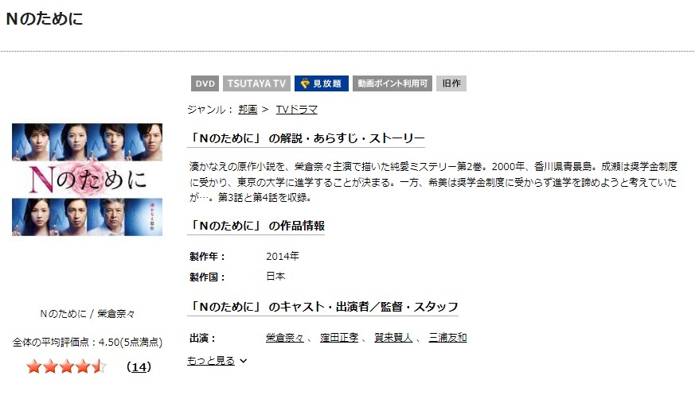Click the DVD badge
Viewport: 695px width, 399px height.
click(205, 83)
